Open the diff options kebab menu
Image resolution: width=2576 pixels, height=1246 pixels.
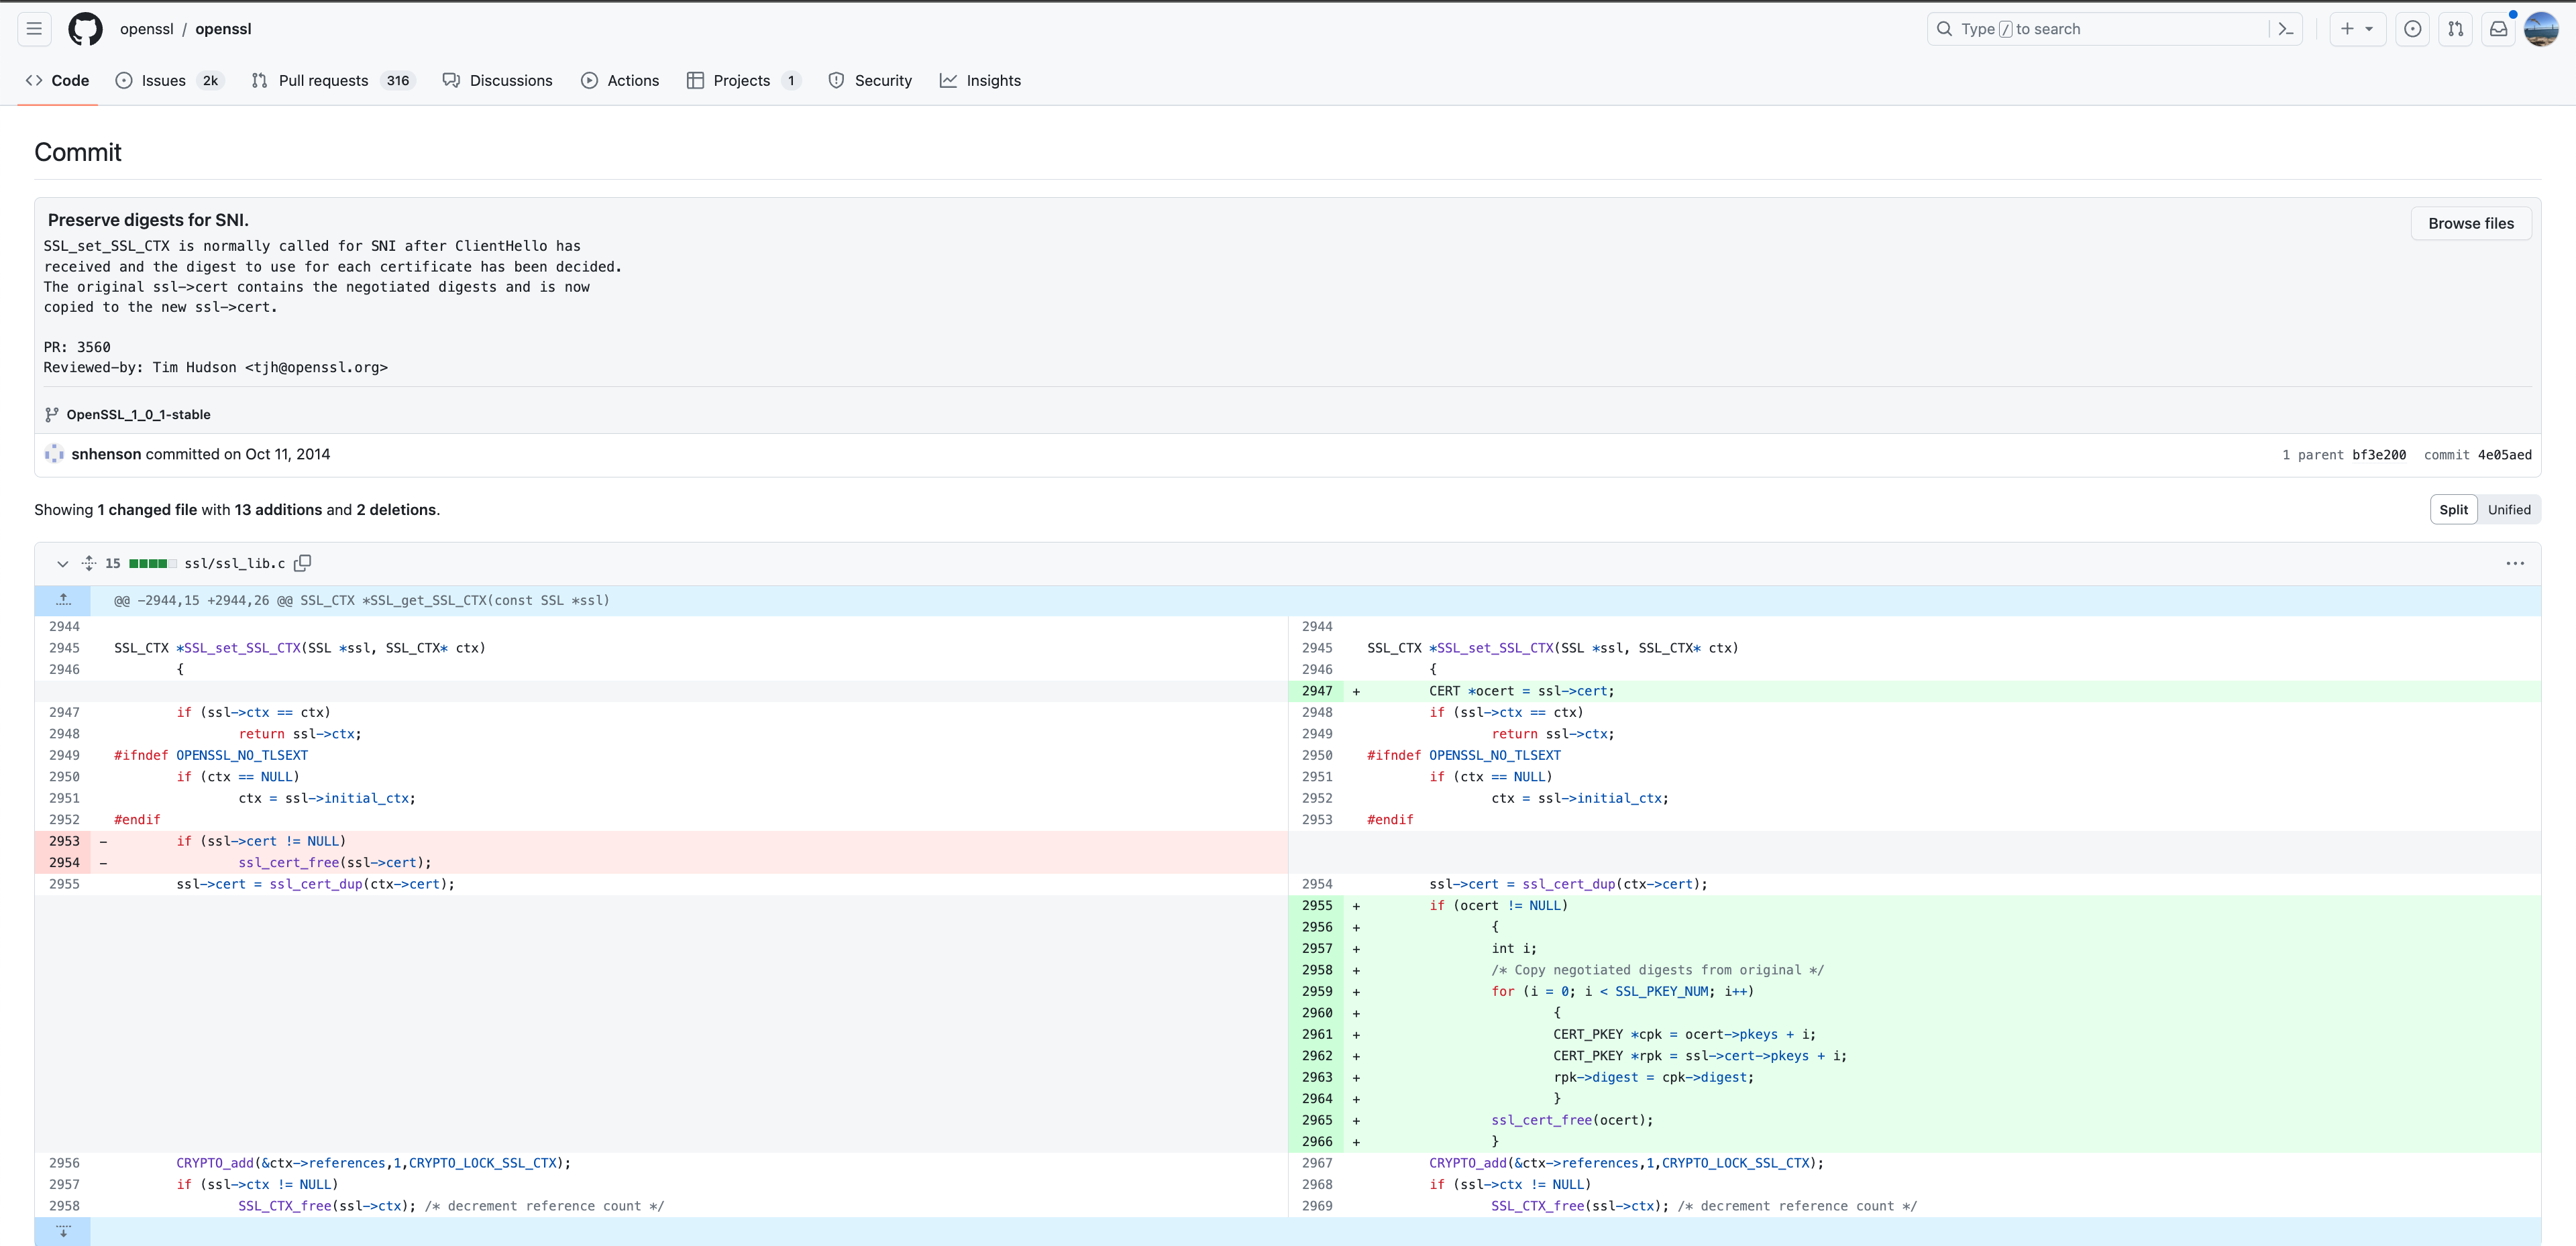(x=2516, y=563)
